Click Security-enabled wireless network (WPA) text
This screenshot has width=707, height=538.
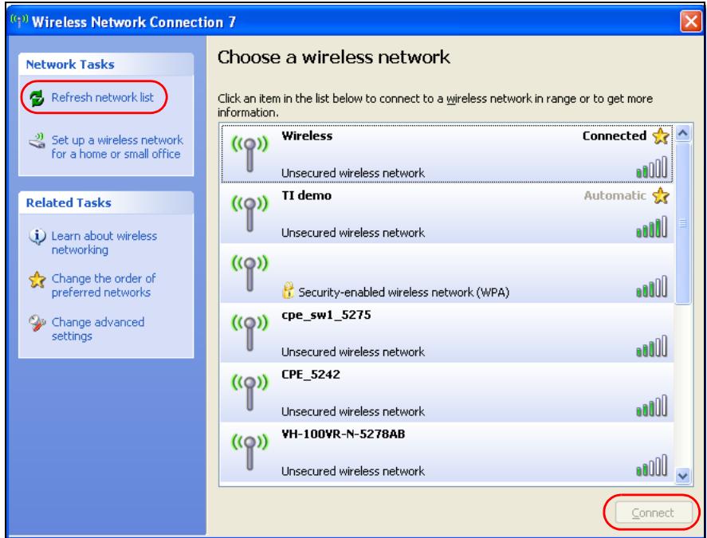pyautogui.click(x=403, y=293)
